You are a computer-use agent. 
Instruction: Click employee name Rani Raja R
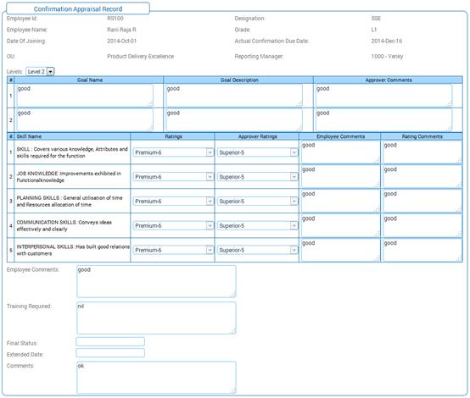(x=121, y=30)
